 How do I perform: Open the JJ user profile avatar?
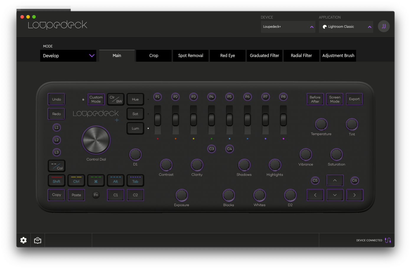384,26
